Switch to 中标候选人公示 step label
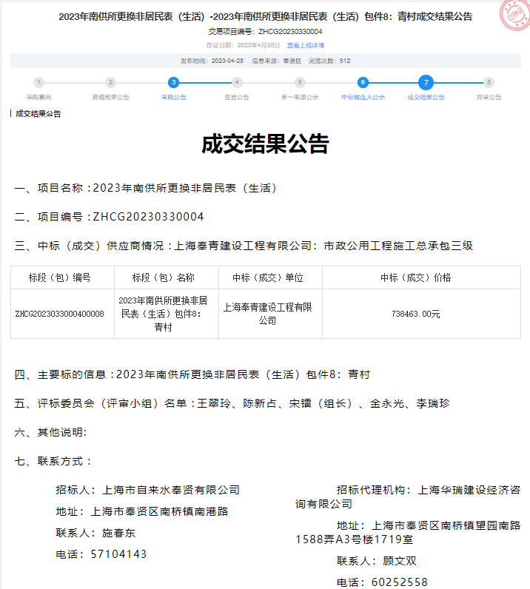Screen dimensions: 530x589 tap(363, 98)
